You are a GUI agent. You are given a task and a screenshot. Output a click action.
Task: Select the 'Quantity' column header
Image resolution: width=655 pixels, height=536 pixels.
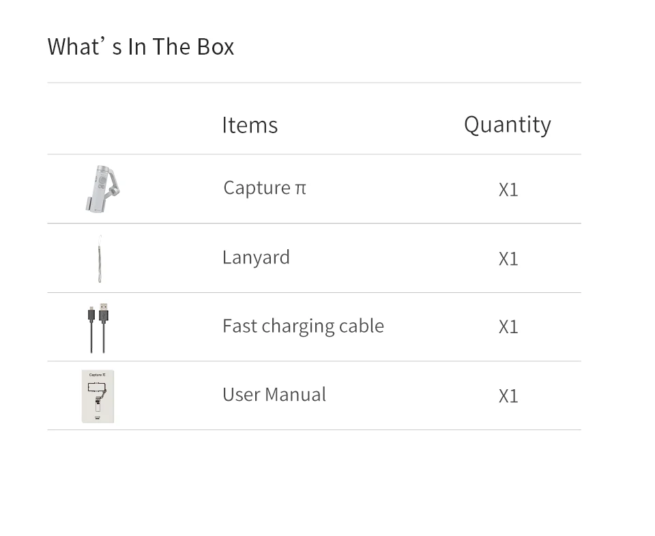coord(507,124)
